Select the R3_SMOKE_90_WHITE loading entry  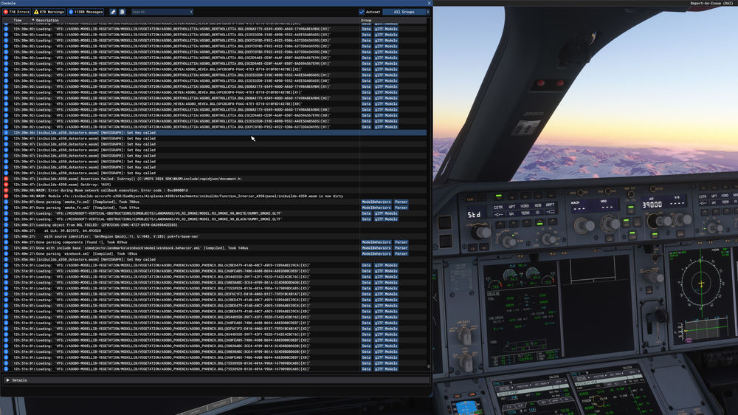pyautogui.click(x=215, y=213)
